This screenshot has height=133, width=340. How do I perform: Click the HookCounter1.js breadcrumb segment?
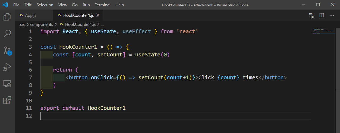click(x=77, y=24)
